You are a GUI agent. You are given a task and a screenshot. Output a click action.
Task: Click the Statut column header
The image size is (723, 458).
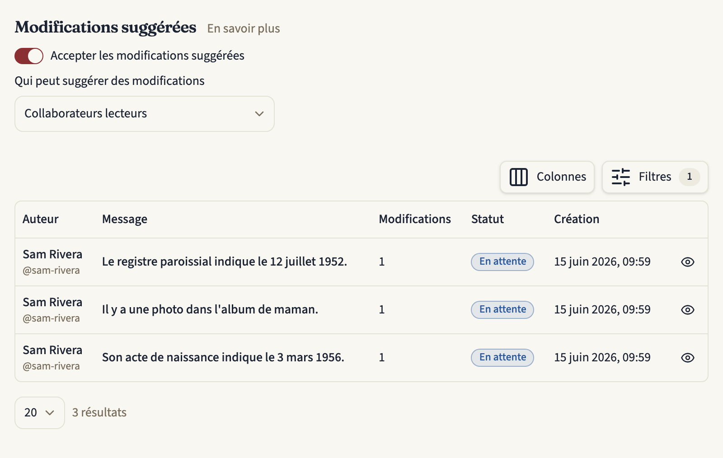point(488,219)
